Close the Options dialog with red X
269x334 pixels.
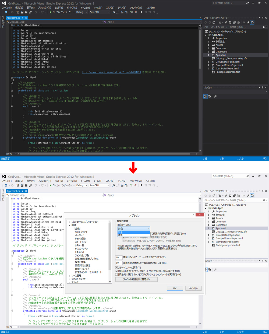[200, 215]
